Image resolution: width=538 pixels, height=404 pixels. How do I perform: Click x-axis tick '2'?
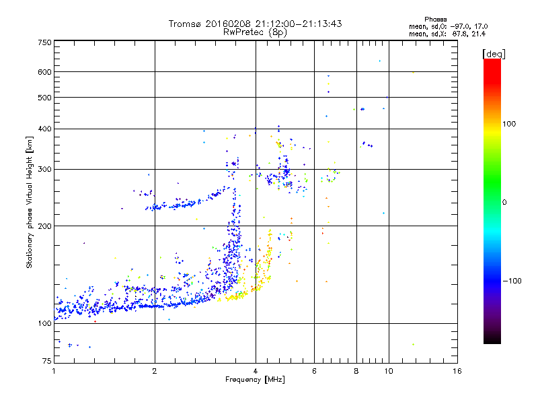click(155, 371)
